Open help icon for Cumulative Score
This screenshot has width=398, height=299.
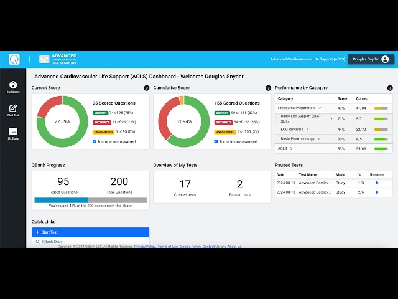[x=268, y=88]
